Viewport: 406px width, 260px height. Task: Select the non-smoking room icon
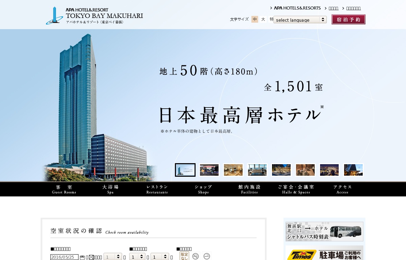195,256
